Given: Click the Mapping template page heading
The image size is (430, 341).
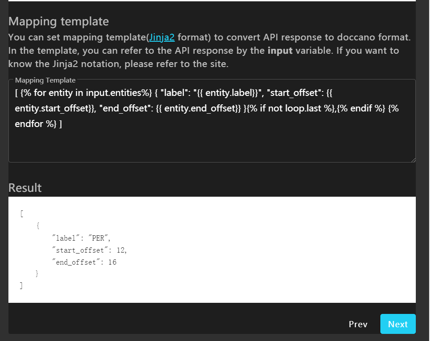Looking at the screenshot, I should (59, 21).
